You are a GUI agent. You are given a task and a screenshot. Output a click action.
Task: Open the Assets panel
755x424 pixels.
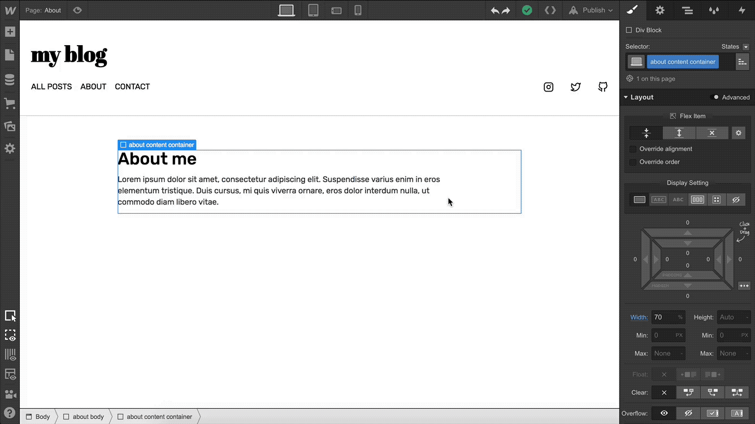click(x=10, y=126)
